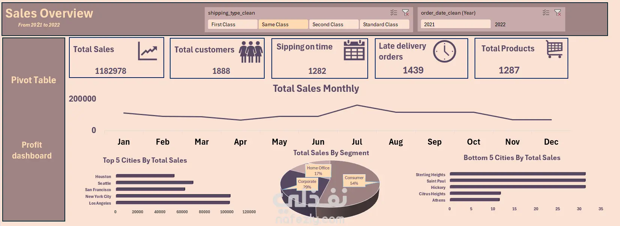Click the Total Sales line chart icon
The image size is (620, 226).
pos(147,51)
